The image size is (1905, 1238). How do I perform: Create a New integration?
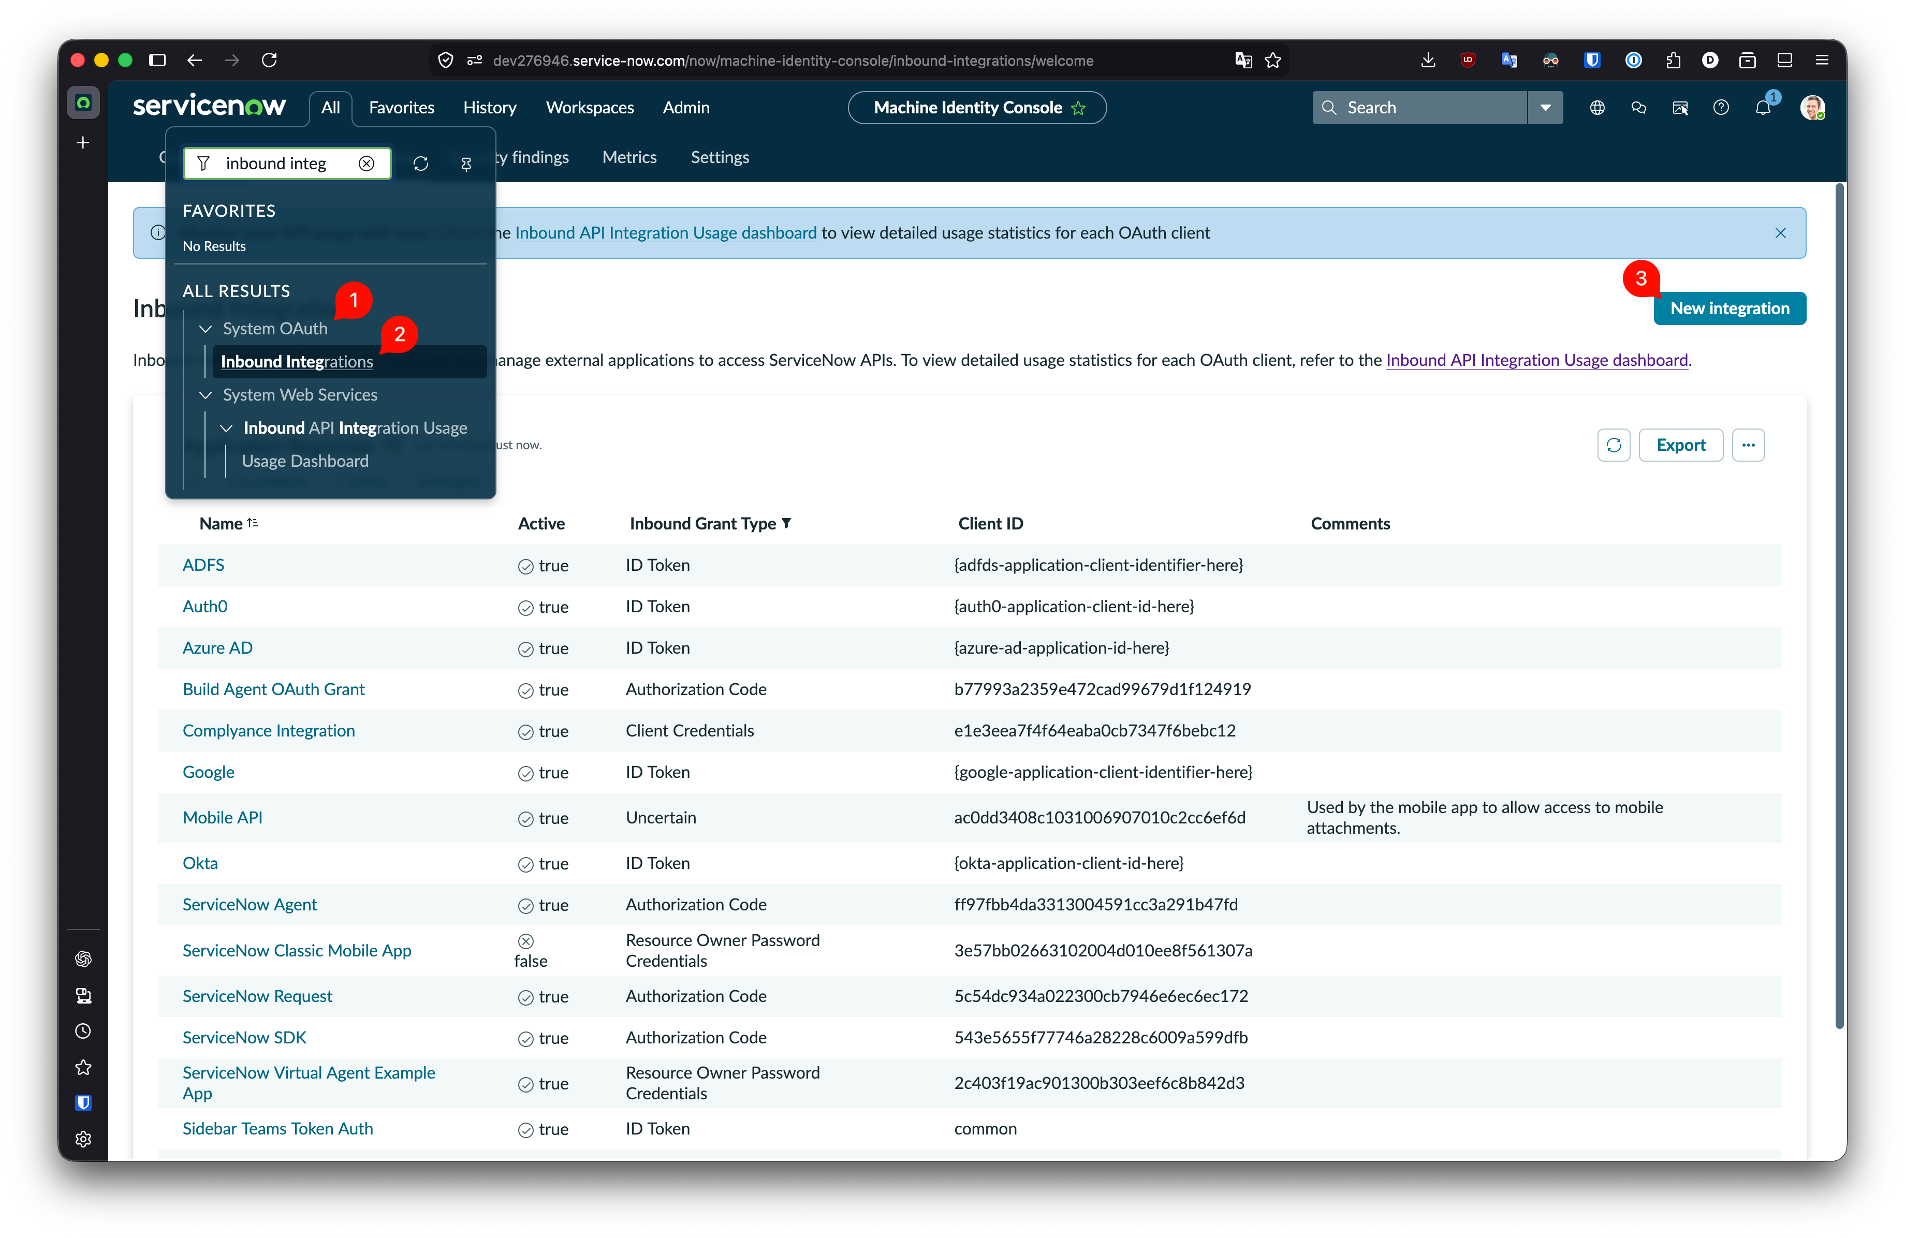coord(1729,308)
